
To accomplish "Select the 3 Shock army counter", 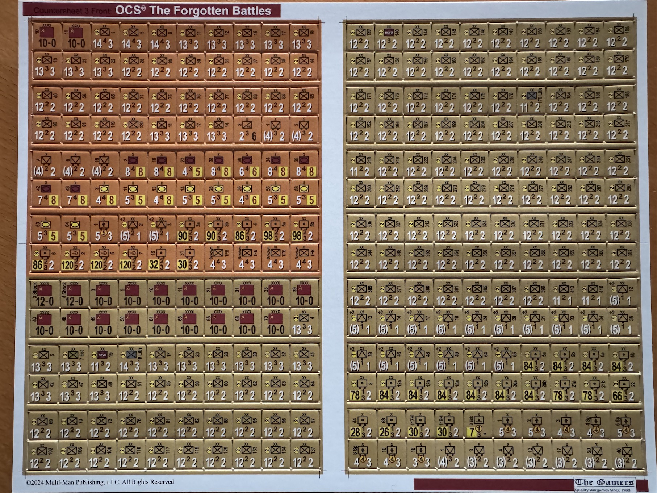I will [x=45, y=293].
